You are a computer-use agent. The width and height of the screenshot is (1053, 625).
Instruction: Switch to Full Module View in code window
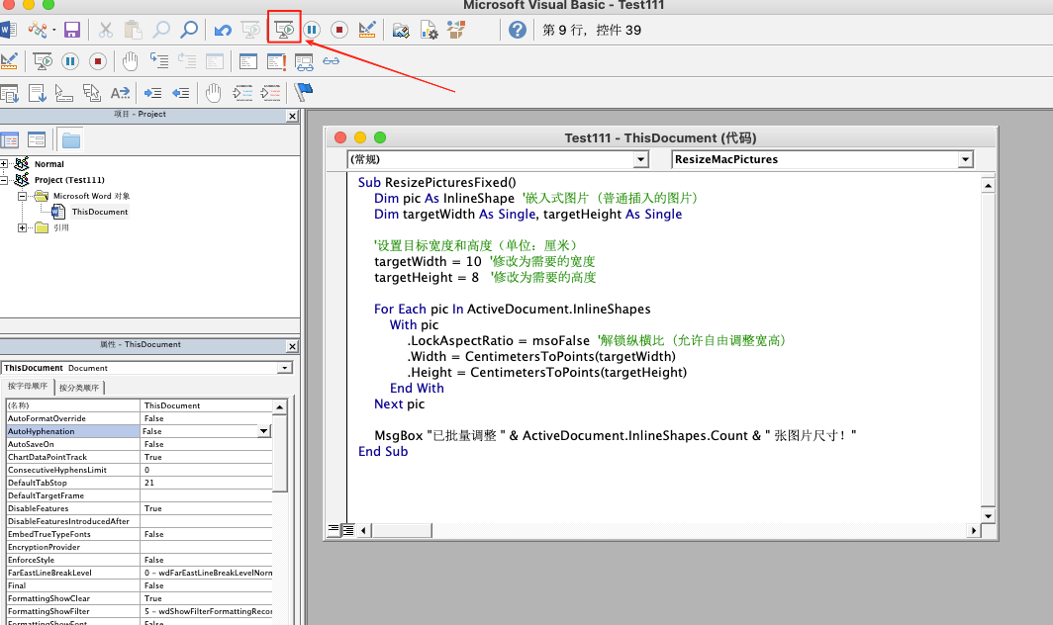click(348, 530)
